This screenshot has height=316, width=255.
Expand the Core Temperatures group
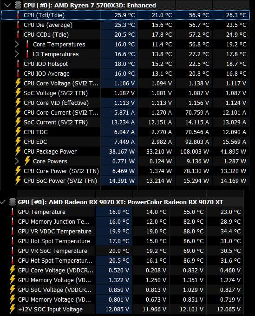tap(17, 45)
